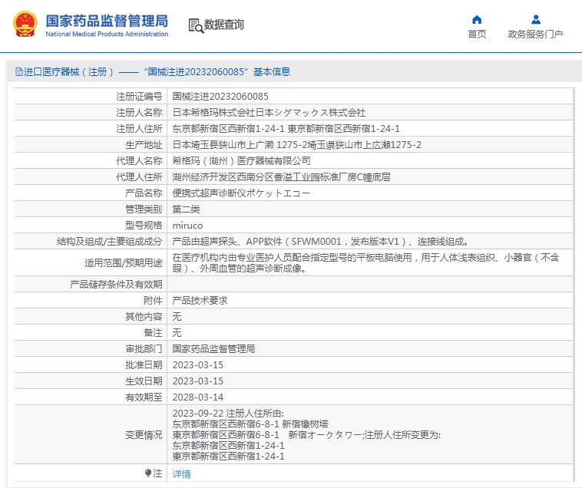Click National Medical Products Administration subtitle

pyautogui.click(x=107, y=34)
